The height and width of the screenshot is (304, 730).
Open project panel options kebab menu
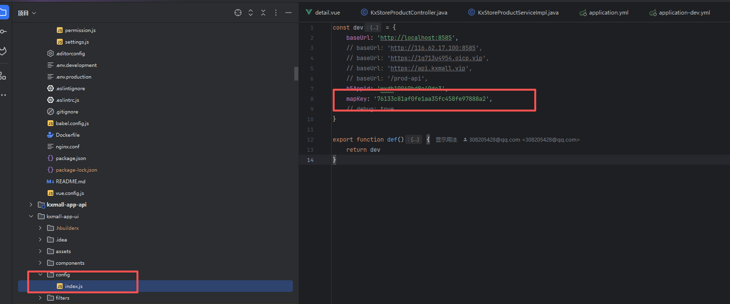[x=276, y=13]
